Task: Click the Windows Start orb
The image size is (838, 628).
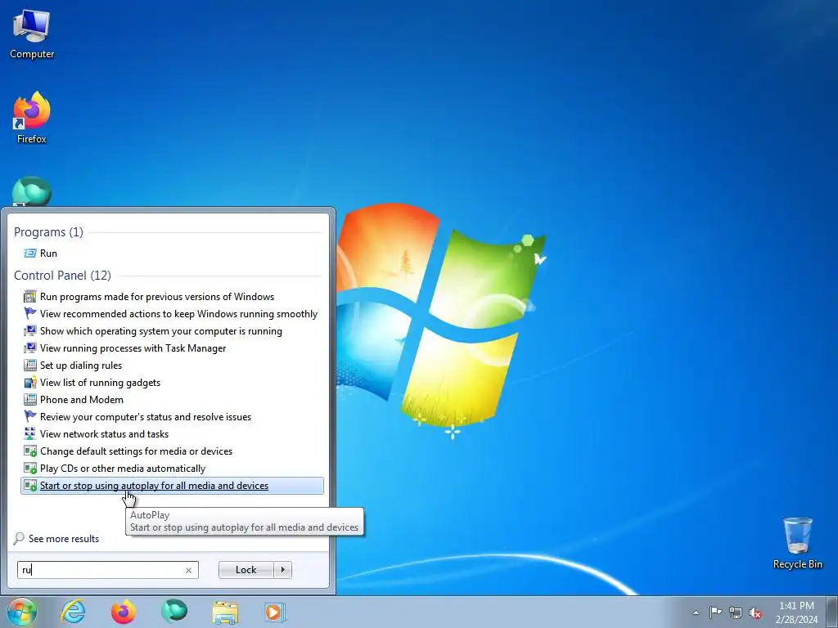Action: tap(21, 612)
